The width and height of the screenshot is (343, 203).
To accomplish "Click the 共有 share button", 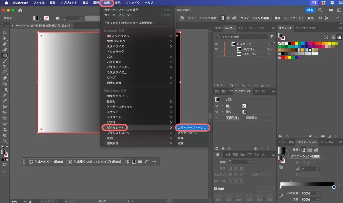I will 310,10.
